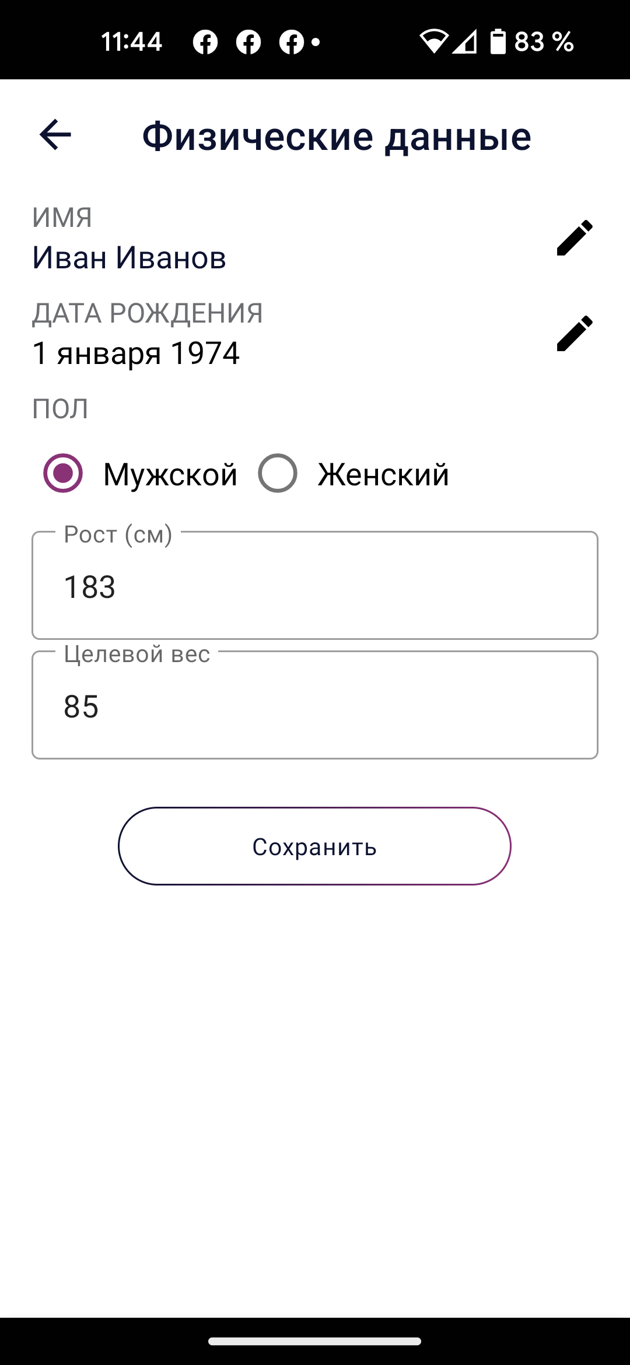
Task: Tap the name value Иван Иванов
Action: coord(129,257)
